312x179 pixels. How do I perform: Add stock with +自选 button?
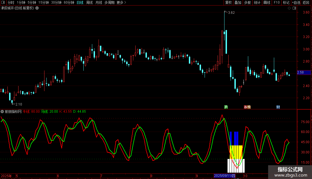296,2
